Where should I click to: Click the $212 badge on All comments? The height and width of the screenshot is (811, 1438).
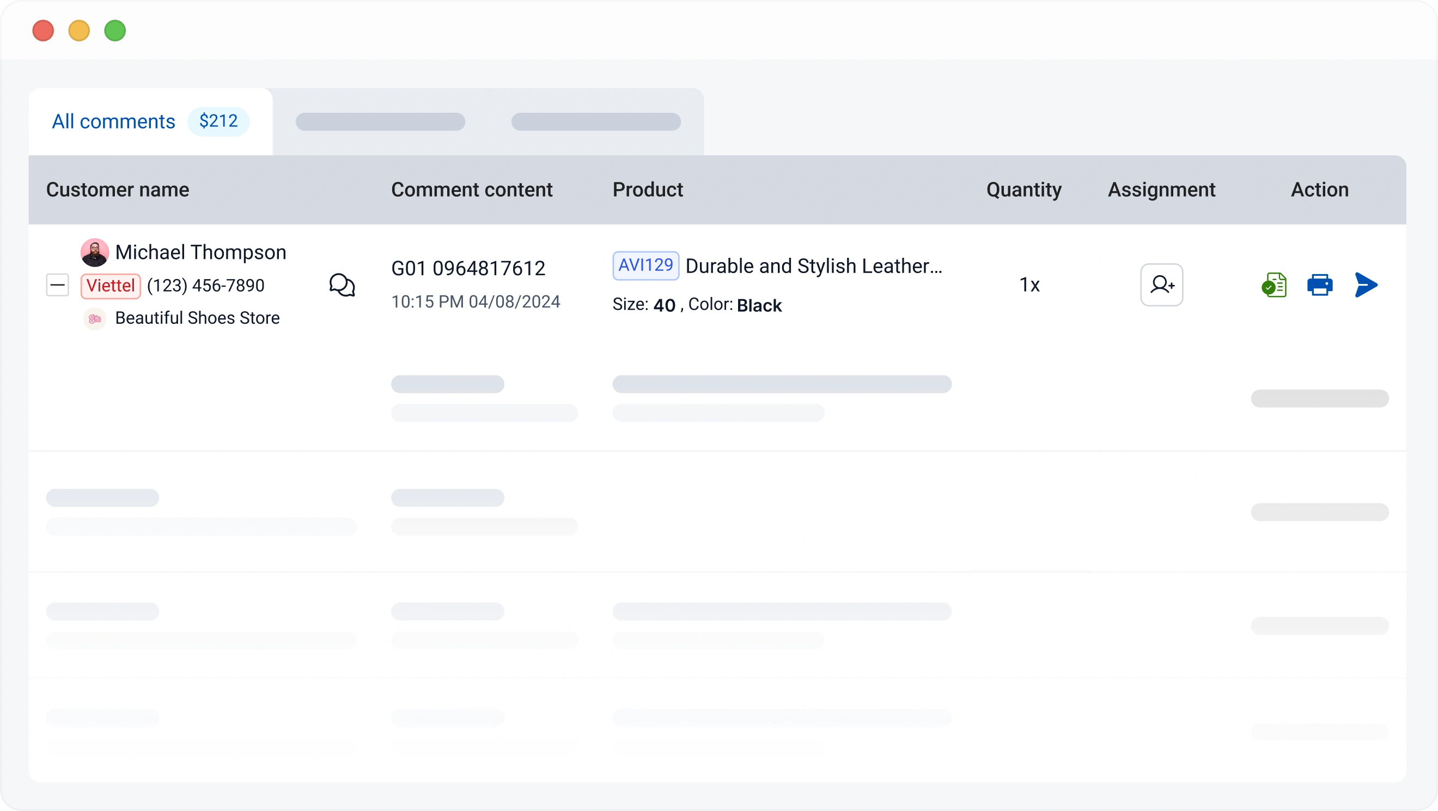point(218,121)
